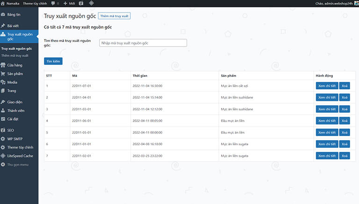Open the Trang pages menu item
The height and width of the screenshot is (204, 359).
(x=11, y=90)
